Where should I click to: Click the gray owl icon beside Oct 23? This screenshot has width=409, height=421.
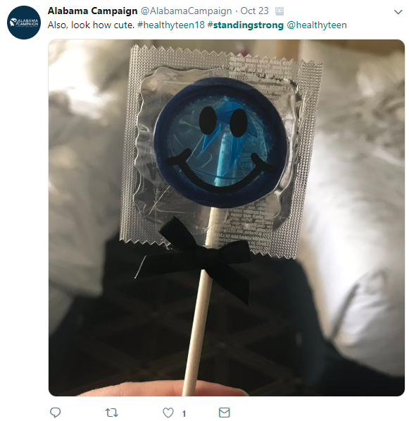279,11
